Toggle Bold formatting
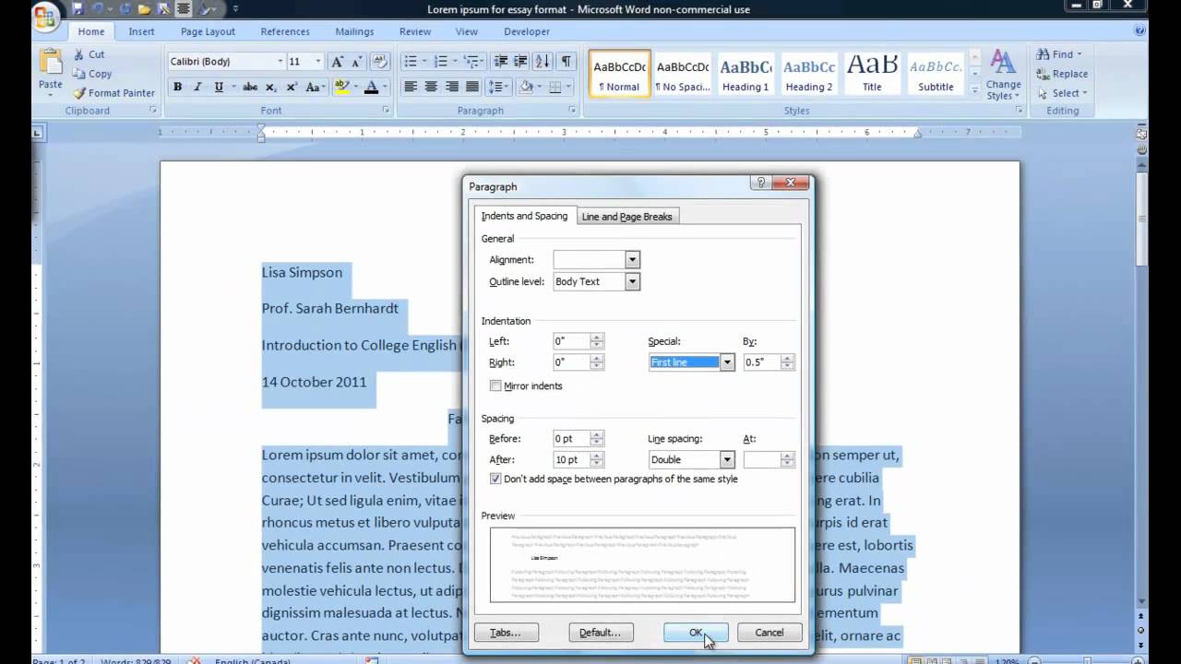The image size is (1181, 664). pos(177,88)
